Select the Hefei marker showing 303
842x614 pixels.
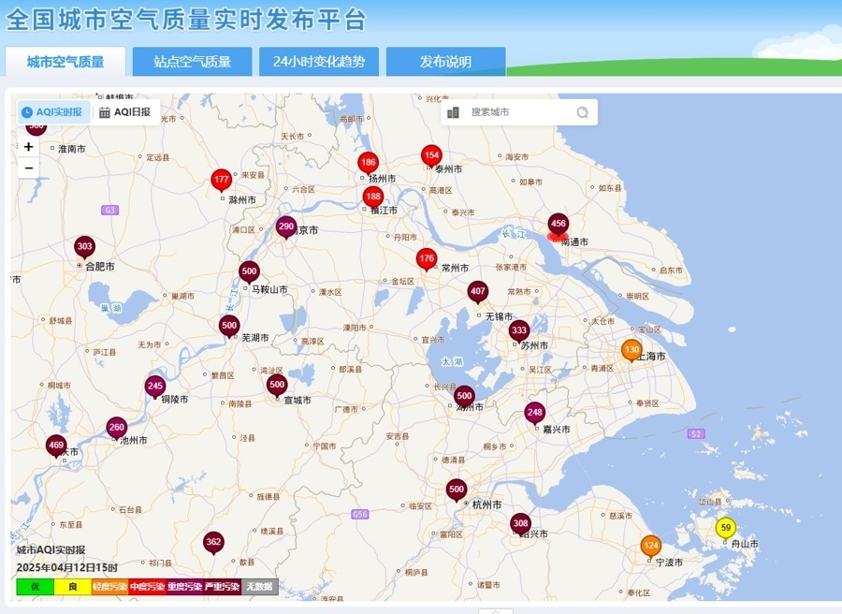point(85,246)
